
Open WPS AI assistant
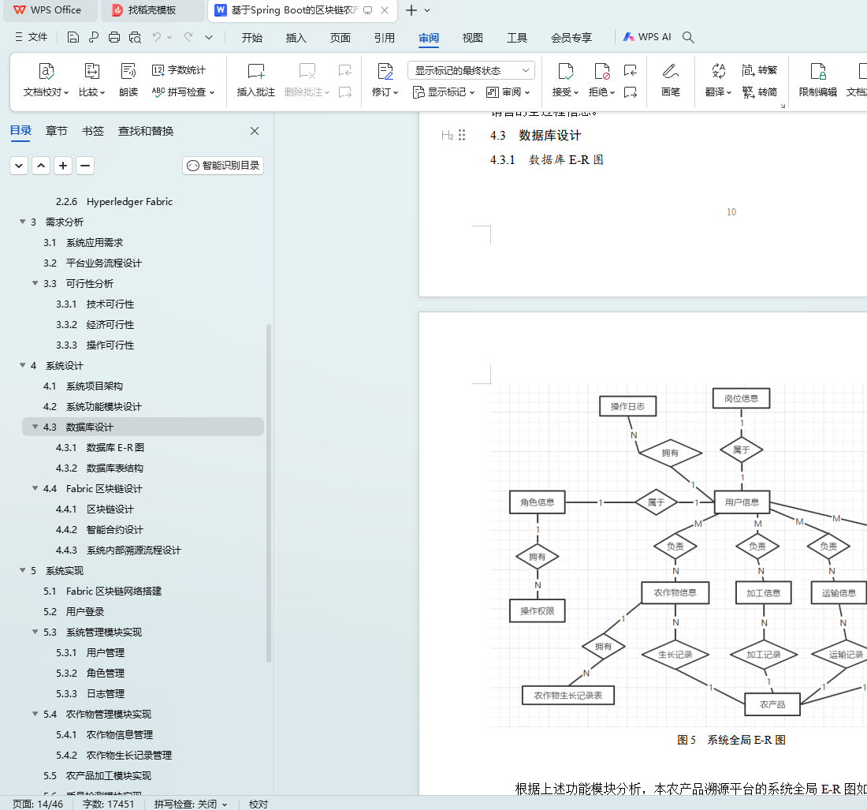(x=647, y=37)
